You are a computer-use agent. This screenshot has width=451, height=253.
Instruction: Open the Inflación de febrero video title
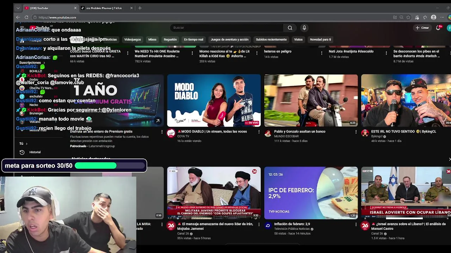[292, 224]
